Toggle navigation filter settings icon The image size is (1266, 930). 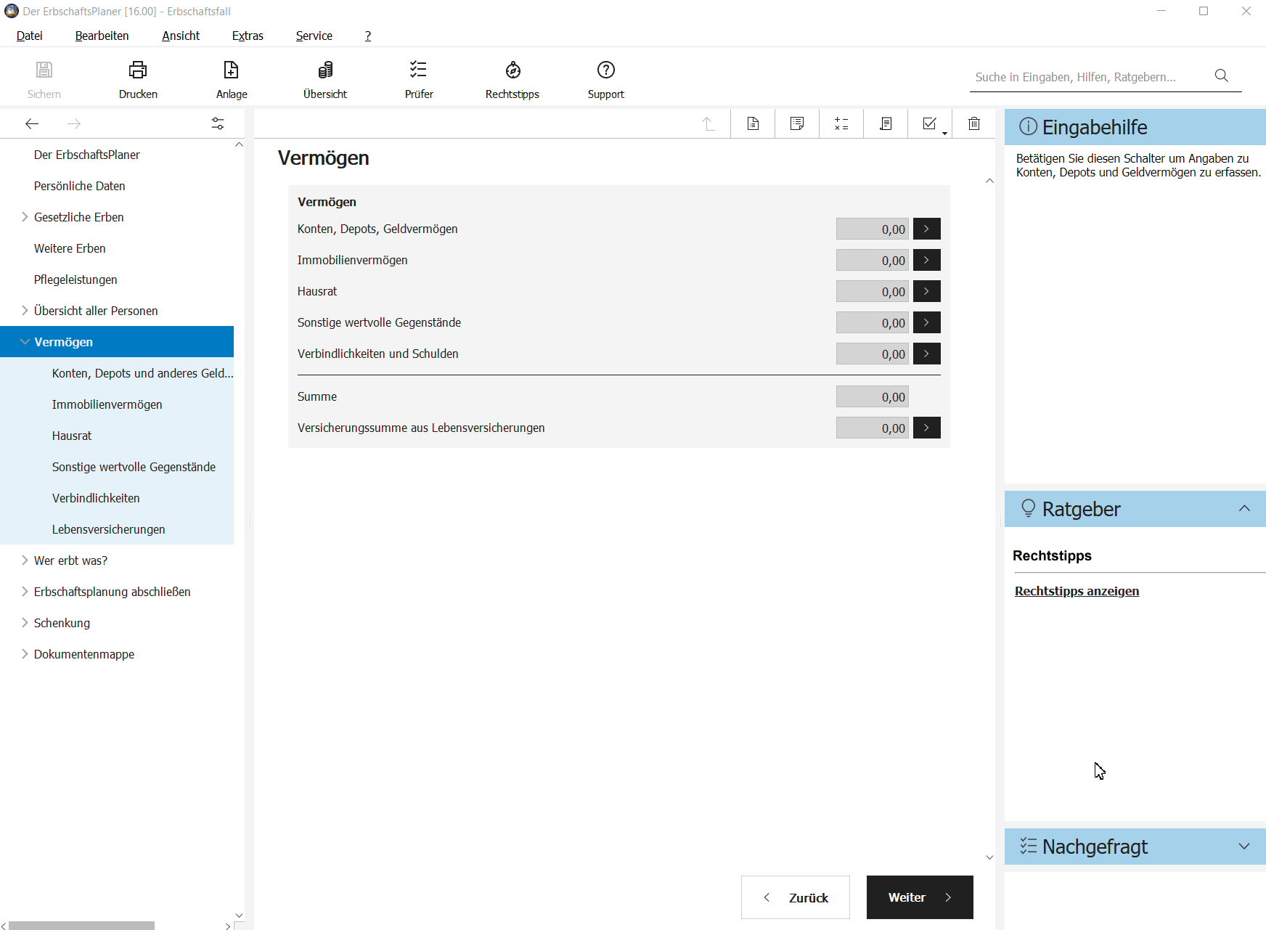[x=218, y=124]
